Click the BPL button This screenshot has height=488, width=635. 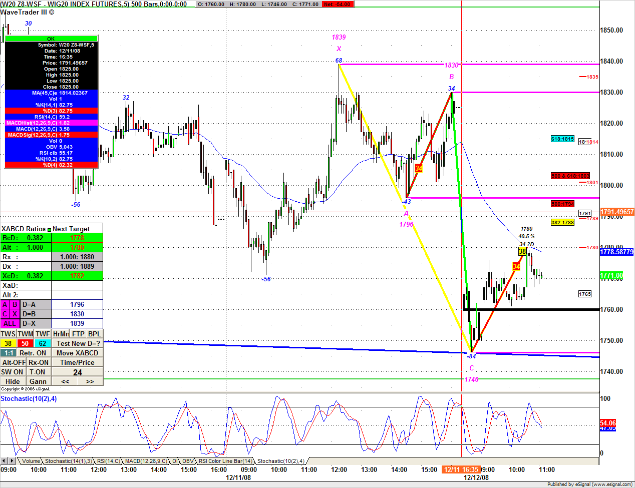[95, 334]
